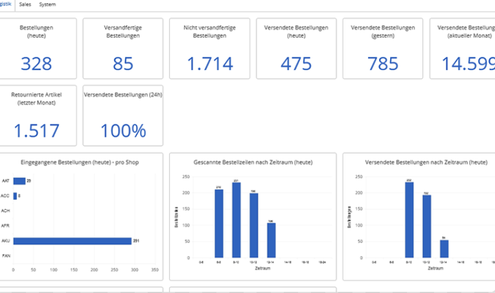Click the Versandfertige Bestellungen card showing 85

click(123, 49)
